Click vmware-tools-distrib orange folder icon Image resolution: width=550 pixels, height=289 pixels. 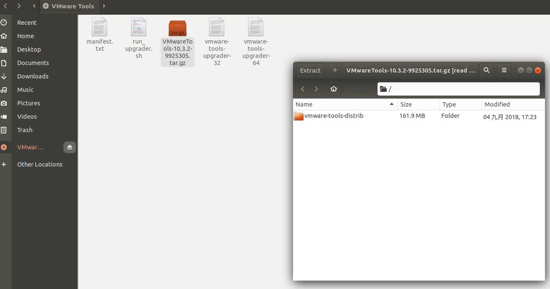pyautogui.click(x=299, y=116)
